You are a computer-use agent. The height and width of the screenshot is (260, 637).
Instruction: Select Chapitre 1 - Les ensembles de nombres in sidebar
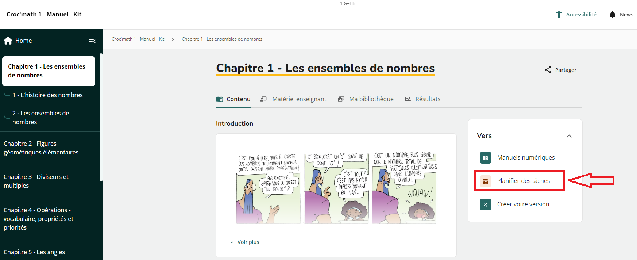(x=49, y=71)
